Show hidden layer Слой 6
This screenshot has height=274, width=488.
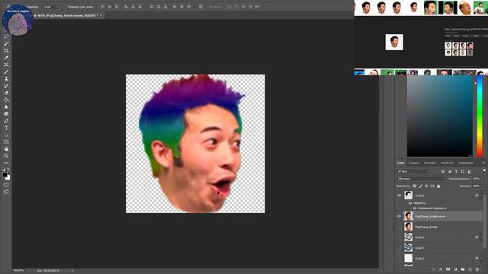coord(400,237)
